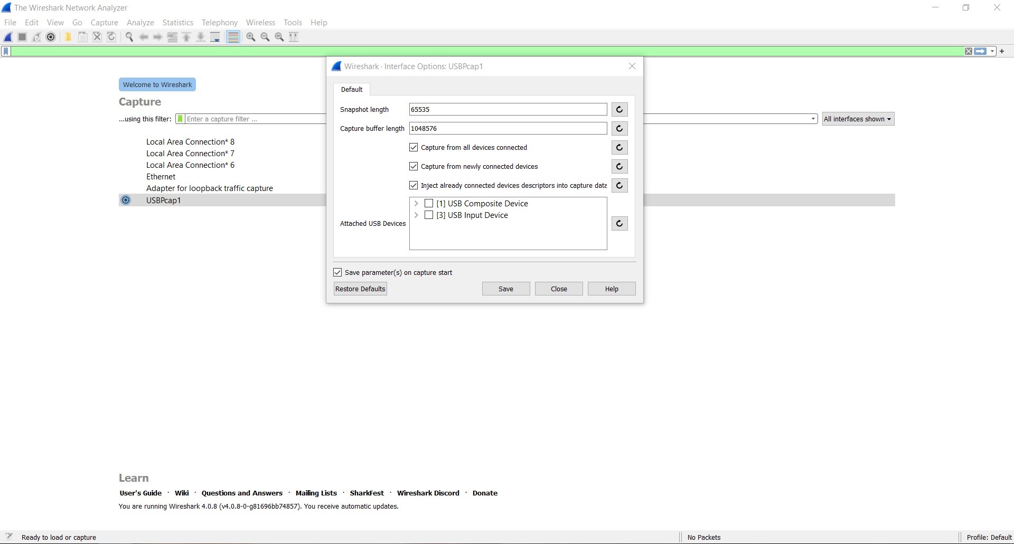Add a display filter button with plus icon

[1002, 51]
